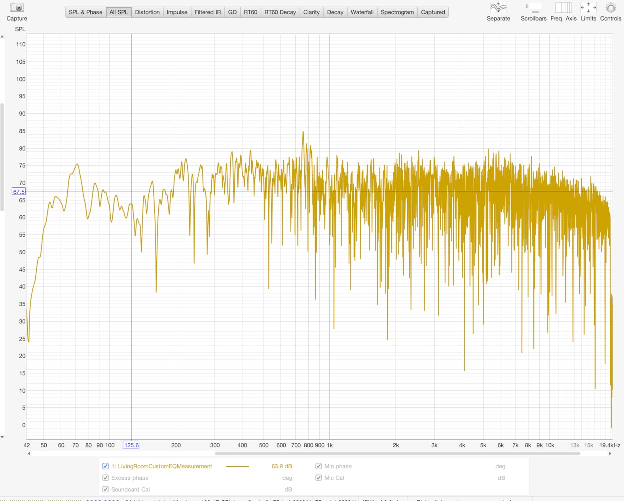Screen dimensions: 624x501
Task: Switch to the Waterfall tab
Action: coord(362,12)
